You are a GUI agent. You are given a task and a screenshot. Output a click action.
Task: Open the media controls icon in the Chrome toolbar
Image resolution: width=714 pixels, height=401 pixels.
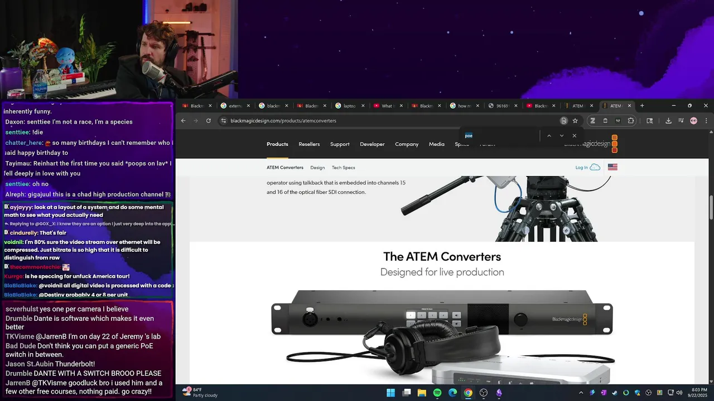click(x=681, y=121)
